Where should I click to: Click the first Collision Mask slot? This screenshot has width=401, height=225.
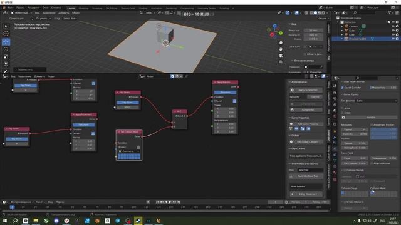372,192
